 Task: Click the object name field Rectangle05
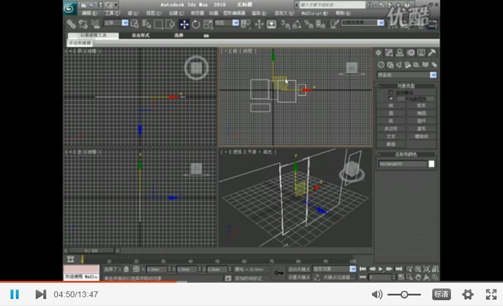click(403, 164)
